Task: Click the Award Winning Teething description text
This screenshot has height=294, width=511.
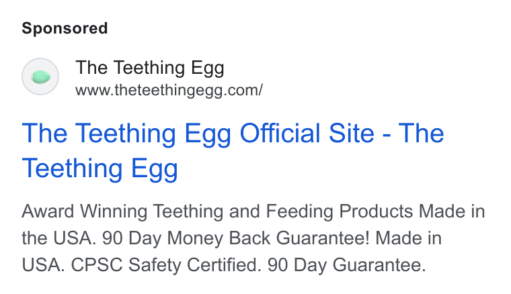Action: coord(122,211)
